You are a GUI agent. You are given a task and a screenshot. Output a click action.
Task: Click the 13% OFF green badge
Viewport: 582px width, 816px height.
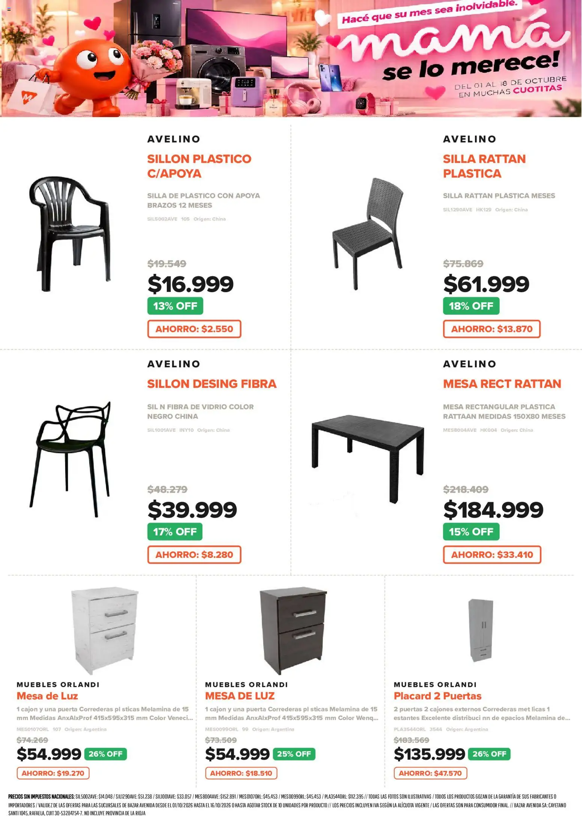[x=175, y=306]
